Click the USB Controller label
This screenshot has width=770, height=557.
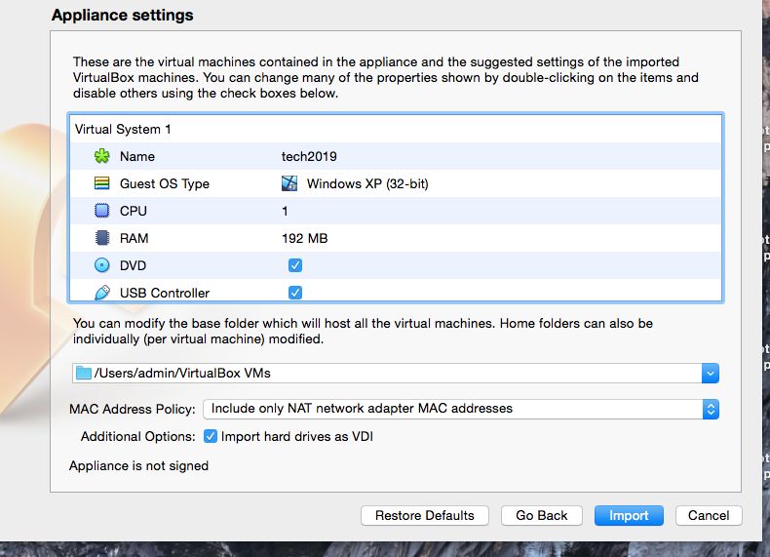pos(165,293)
